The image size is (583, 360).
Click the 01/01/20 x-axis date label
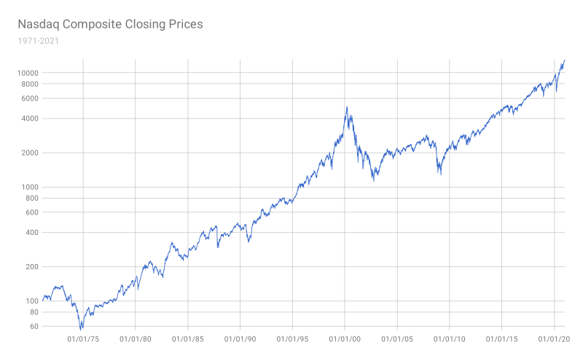coord(554,339)
